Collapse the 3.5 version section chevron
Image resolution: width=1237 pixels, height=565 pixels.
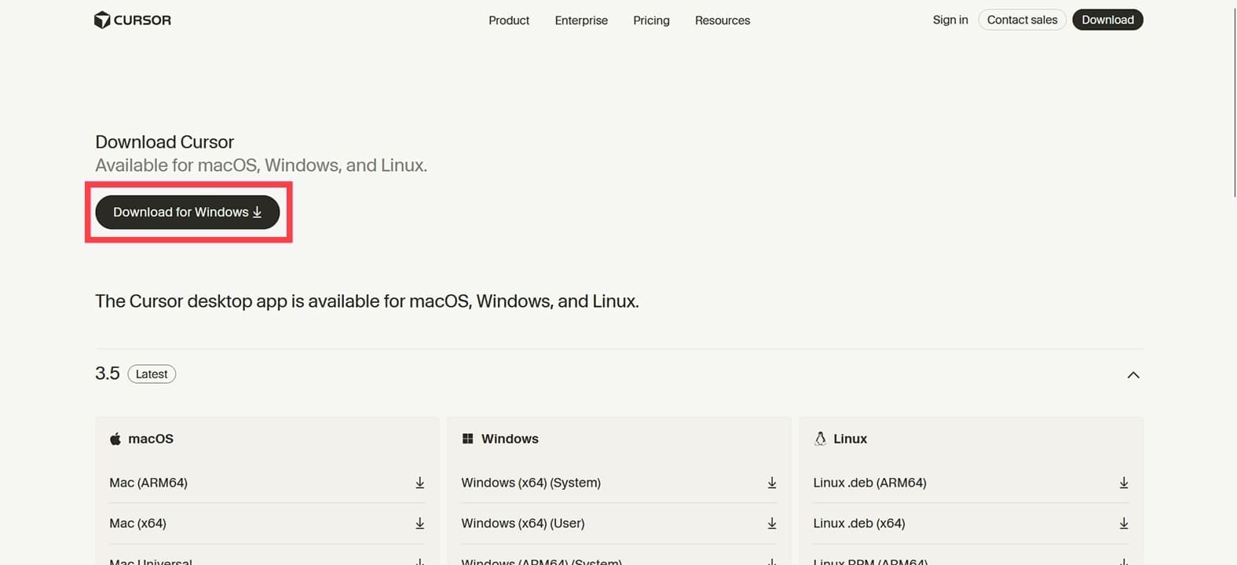click(1133, 374)
